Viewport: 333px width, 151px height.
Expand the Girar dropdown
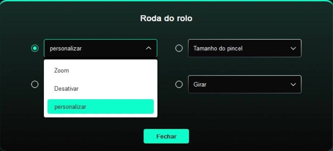(x=244, y=84)
